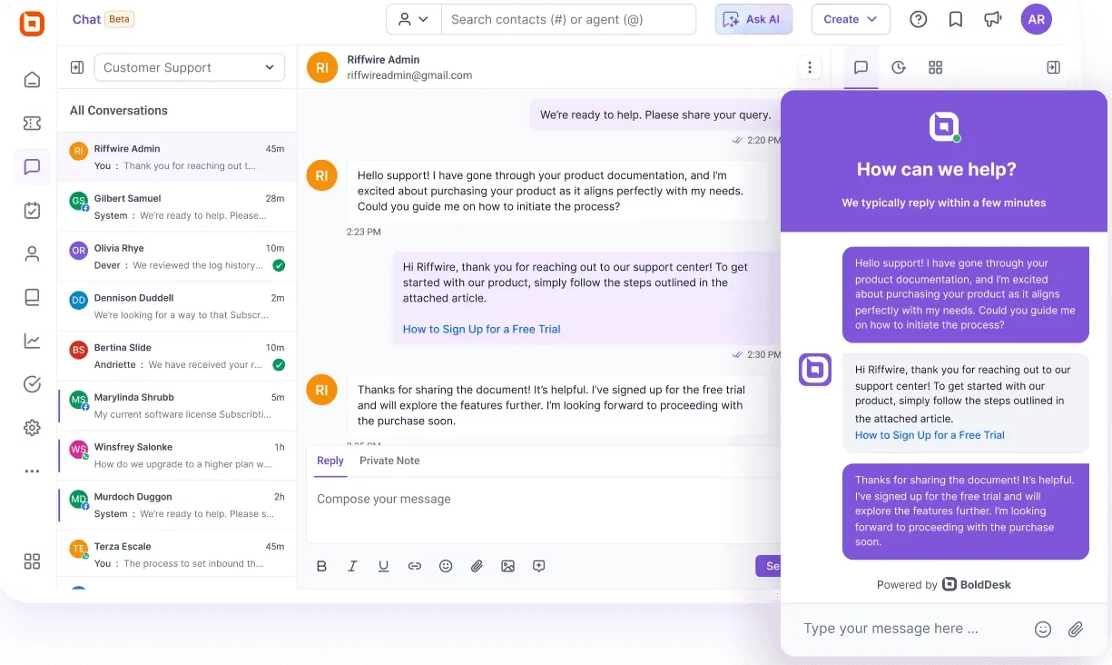The height and width of the screenshot is (665, 1112).
Task: Insert canned response in reply editor
Action: point(538,566)
